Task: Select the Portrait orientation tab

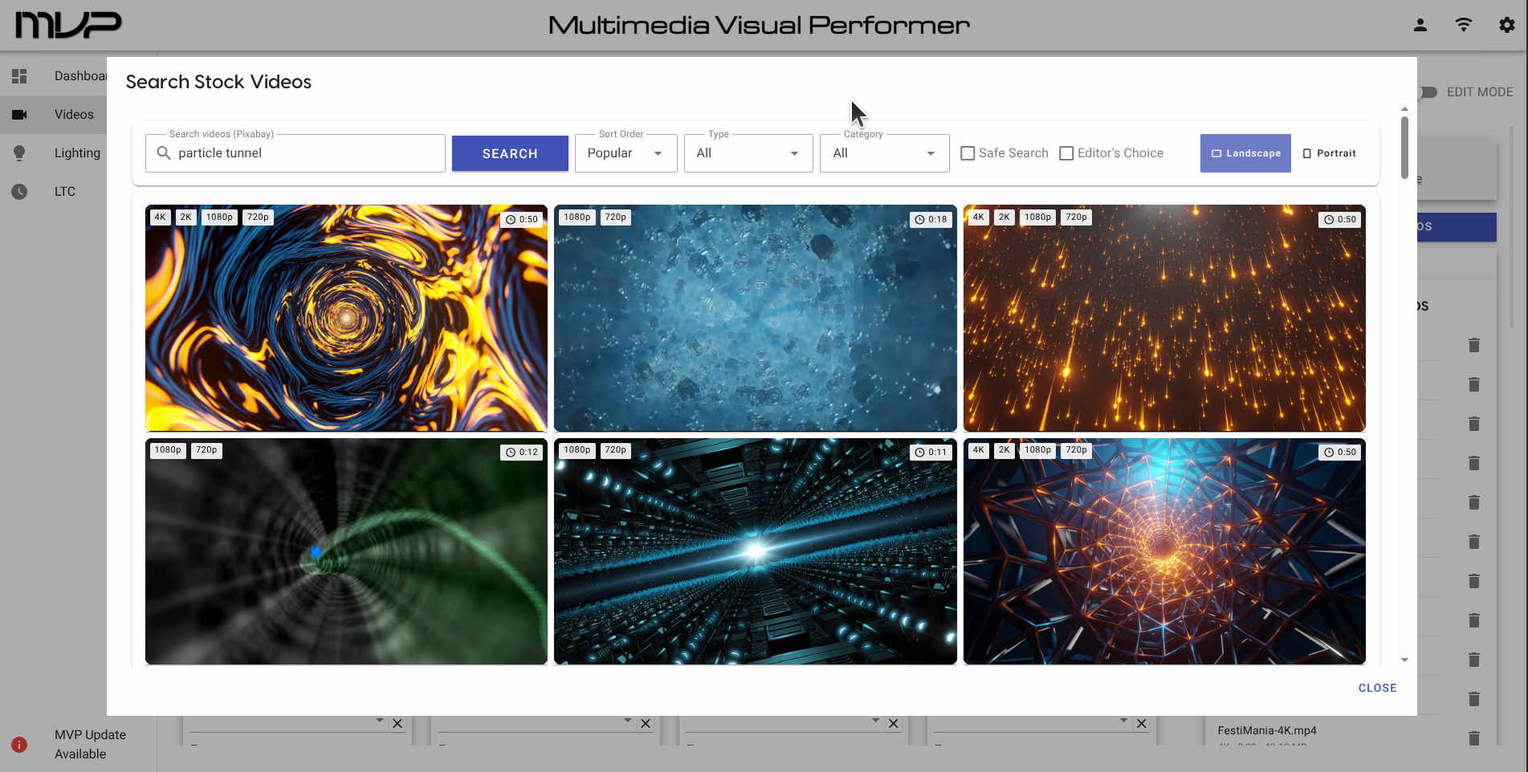Action: click(1329, 152)
